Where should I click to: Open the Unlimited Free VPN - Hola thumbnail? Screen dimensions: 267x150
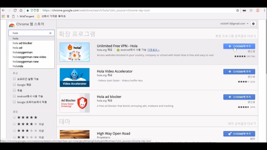(74, 52)
